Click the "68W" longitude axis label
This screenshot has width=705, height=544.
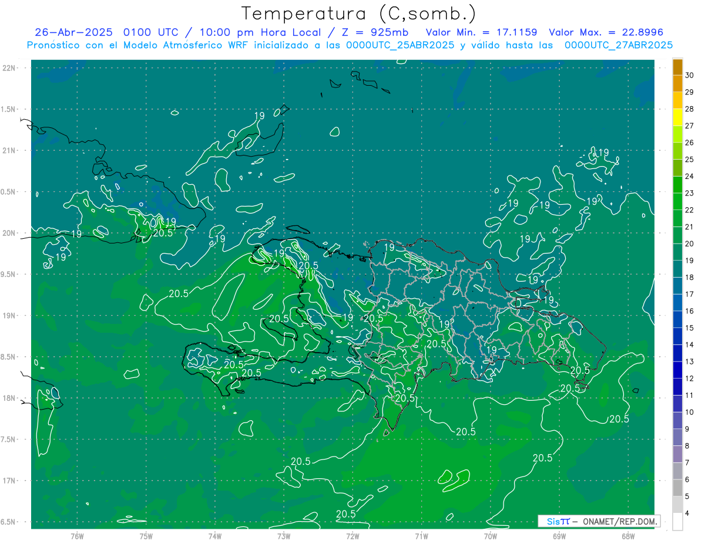tap(627, 536)
